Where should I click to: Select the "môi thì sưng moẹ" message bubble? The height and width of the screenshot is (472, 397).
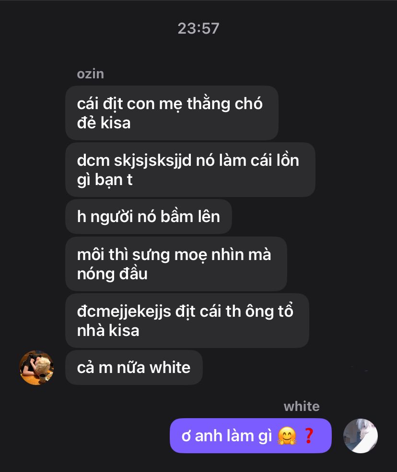[x=176, y=264]
